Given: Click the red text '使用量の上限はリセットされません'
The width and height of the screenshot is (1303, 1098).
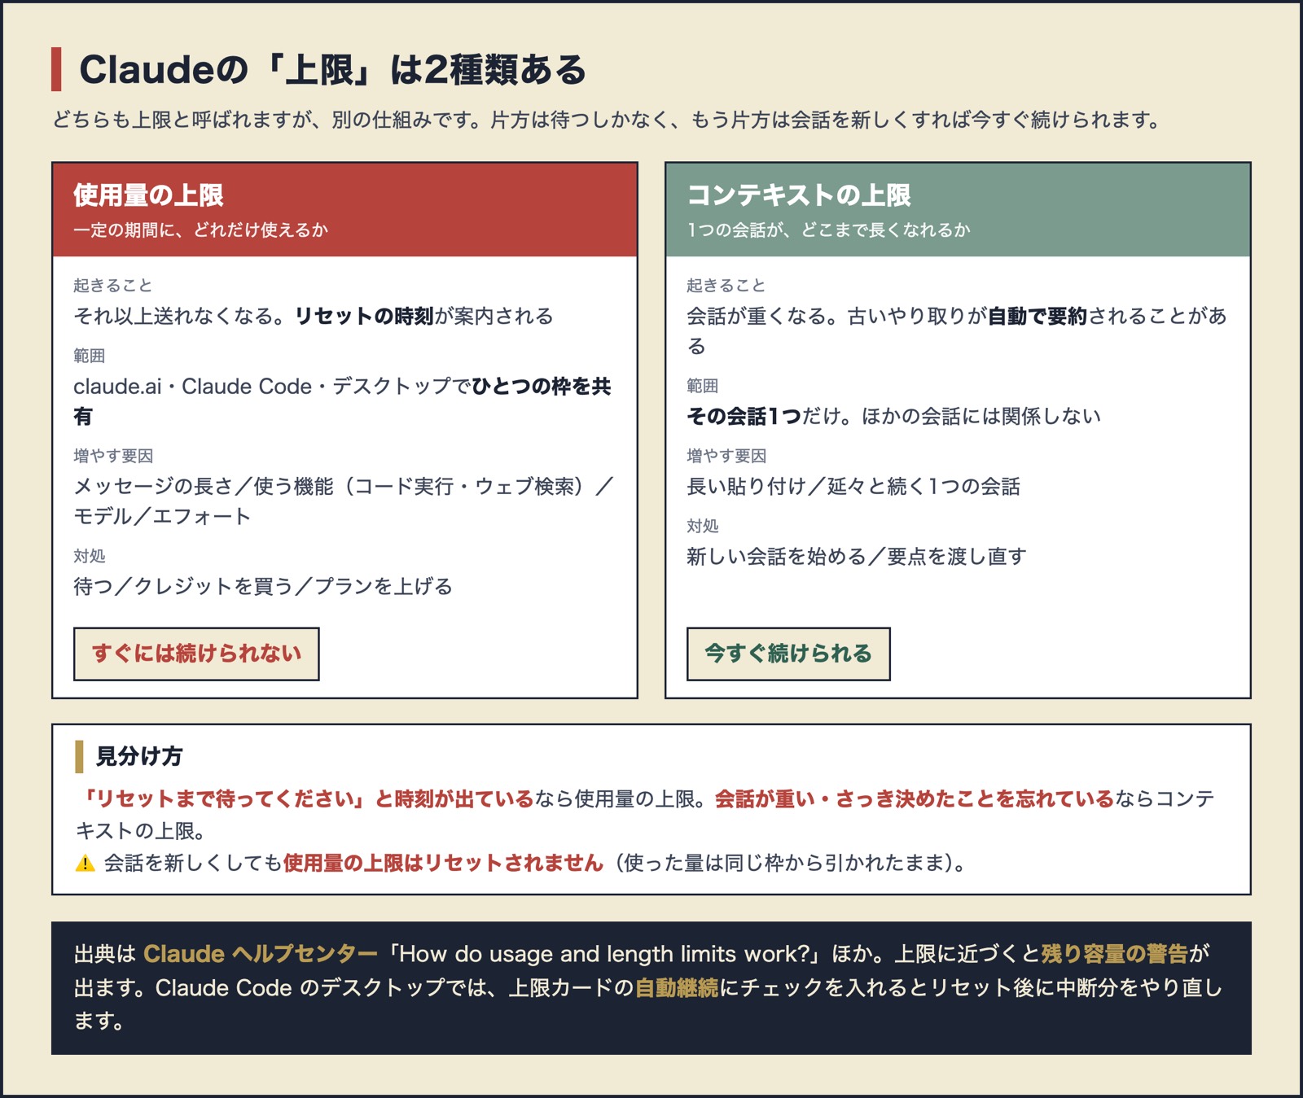Looking at the screenshot, I should pos(443,864).
